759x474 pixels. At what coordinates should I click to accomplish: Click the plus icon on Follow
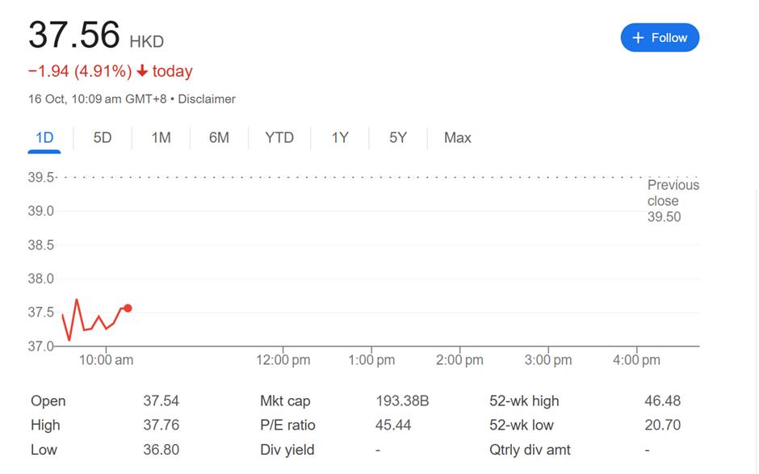click(638, 38)
